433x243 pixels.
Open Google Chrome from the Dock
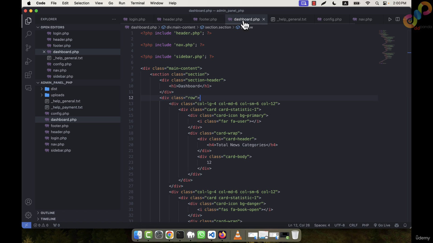(x=169, y=235)
